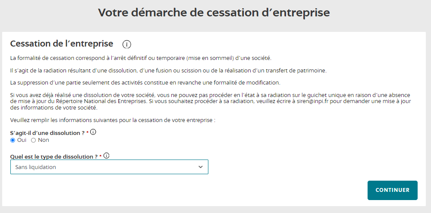This screenshot has width=431, height=213.
Task: Click the Votre démarche de cessation d'entreprise title
Action: [x=214, y=12]
